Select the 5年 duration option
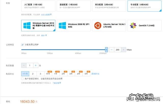This screenshot has width=163, height=104. click(86, 74)
